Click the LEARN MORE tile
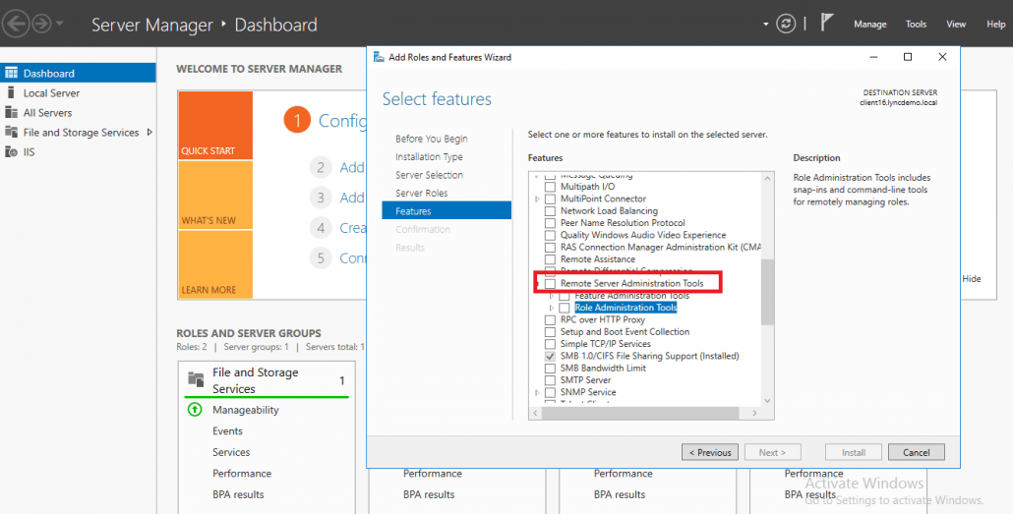 pos(215,264)
